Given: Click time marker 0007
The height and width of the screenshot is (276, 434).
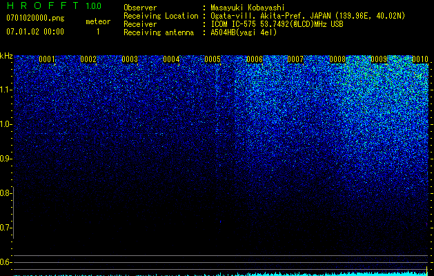Looking at the screenshot, I should [x=295, y=59].
